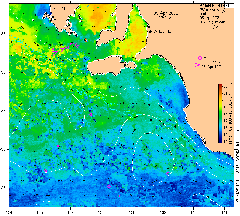
Task: Click the 'drifters@12h to' legend text
Action: click(214, 63)
